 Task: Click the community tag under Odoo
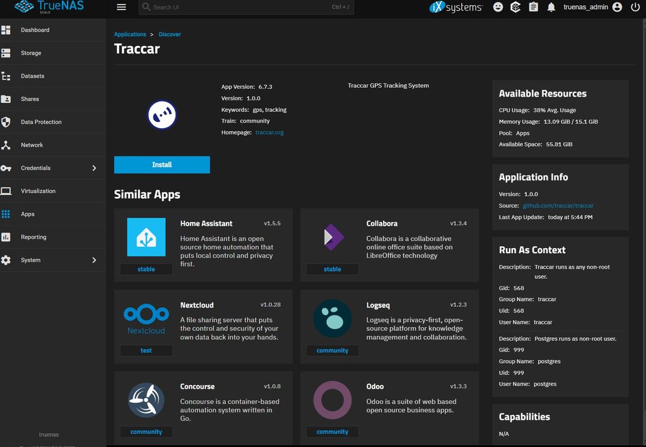[332, 432]
